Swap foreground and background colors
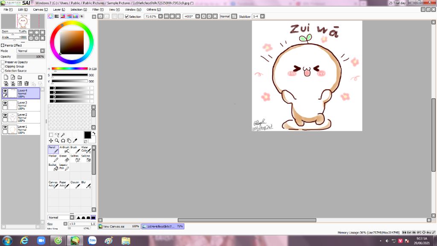This screenshot has width=437, height=246. pos(93,133)
